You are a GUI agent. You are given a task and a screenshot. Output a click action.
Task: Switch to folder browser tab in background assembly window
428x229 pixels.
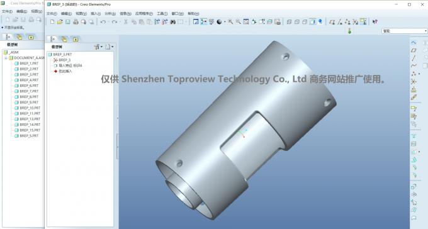(19, 37)
